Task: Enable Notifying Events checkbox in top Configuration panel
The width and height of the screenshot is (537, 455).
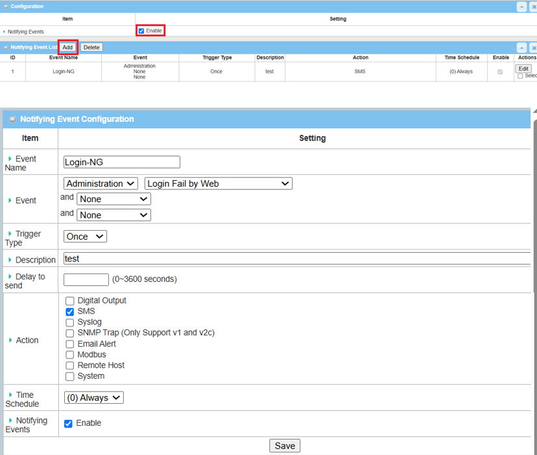Action: (x=141, y=30)
